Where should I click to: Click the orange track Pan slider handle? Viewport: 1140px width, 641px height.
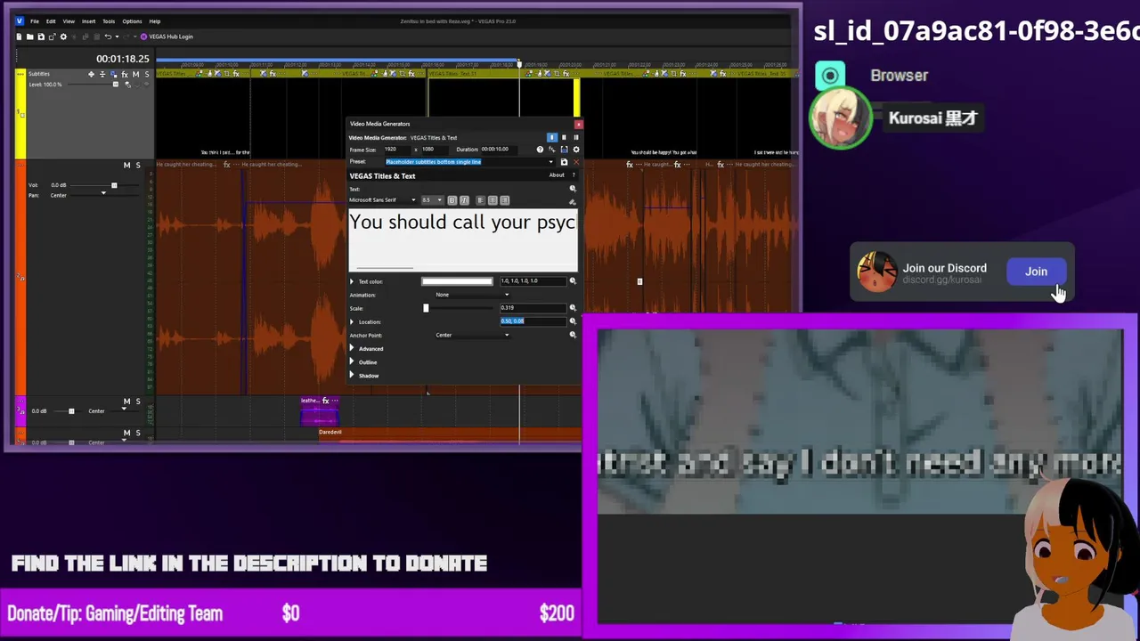[x=103, y=193]
